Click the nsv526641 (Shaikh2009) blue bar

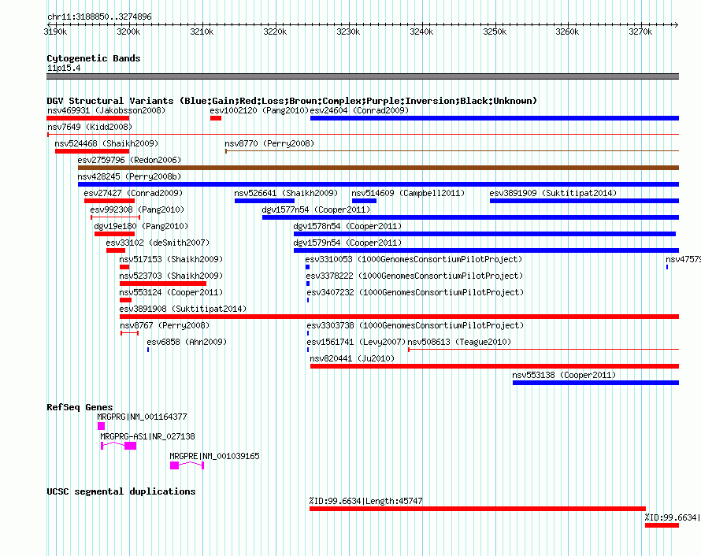pos(264,201)
